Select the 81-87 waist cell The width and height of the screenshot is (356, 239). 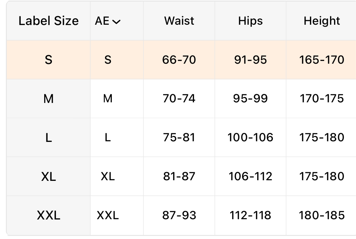pos(179,177)
